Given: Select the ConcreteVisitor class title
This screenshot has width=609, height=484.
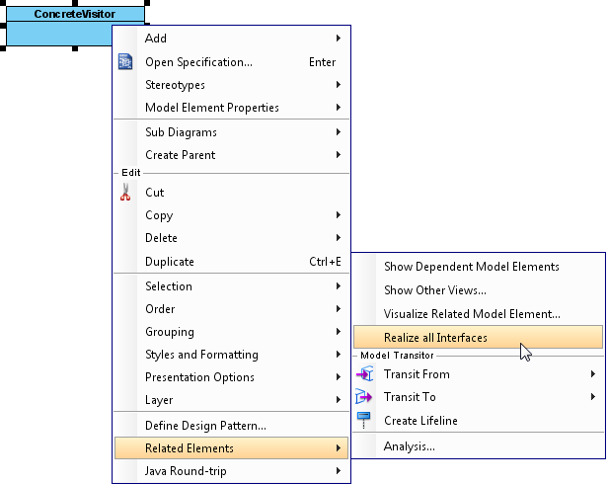Looking at the screenshot, I should (75, 14).
